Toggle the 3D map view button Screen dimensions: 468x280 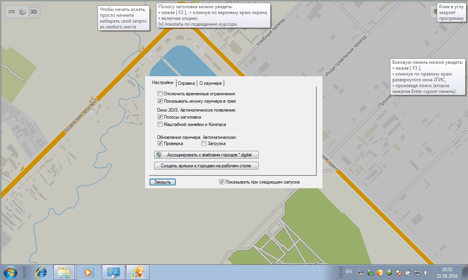click(34, 12)
